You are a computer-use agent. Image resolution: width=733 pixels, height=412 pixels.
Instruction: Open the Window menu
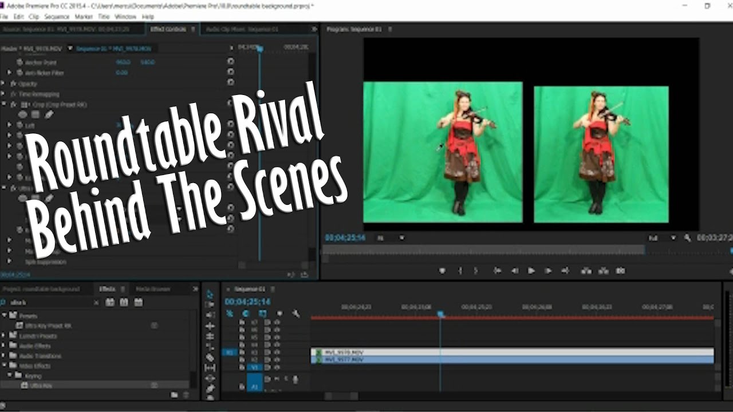[125, 17]
